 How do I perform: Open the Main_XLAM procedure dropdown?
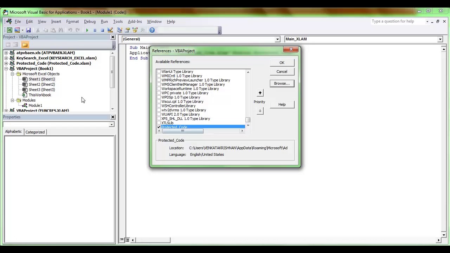coord(440,39)
